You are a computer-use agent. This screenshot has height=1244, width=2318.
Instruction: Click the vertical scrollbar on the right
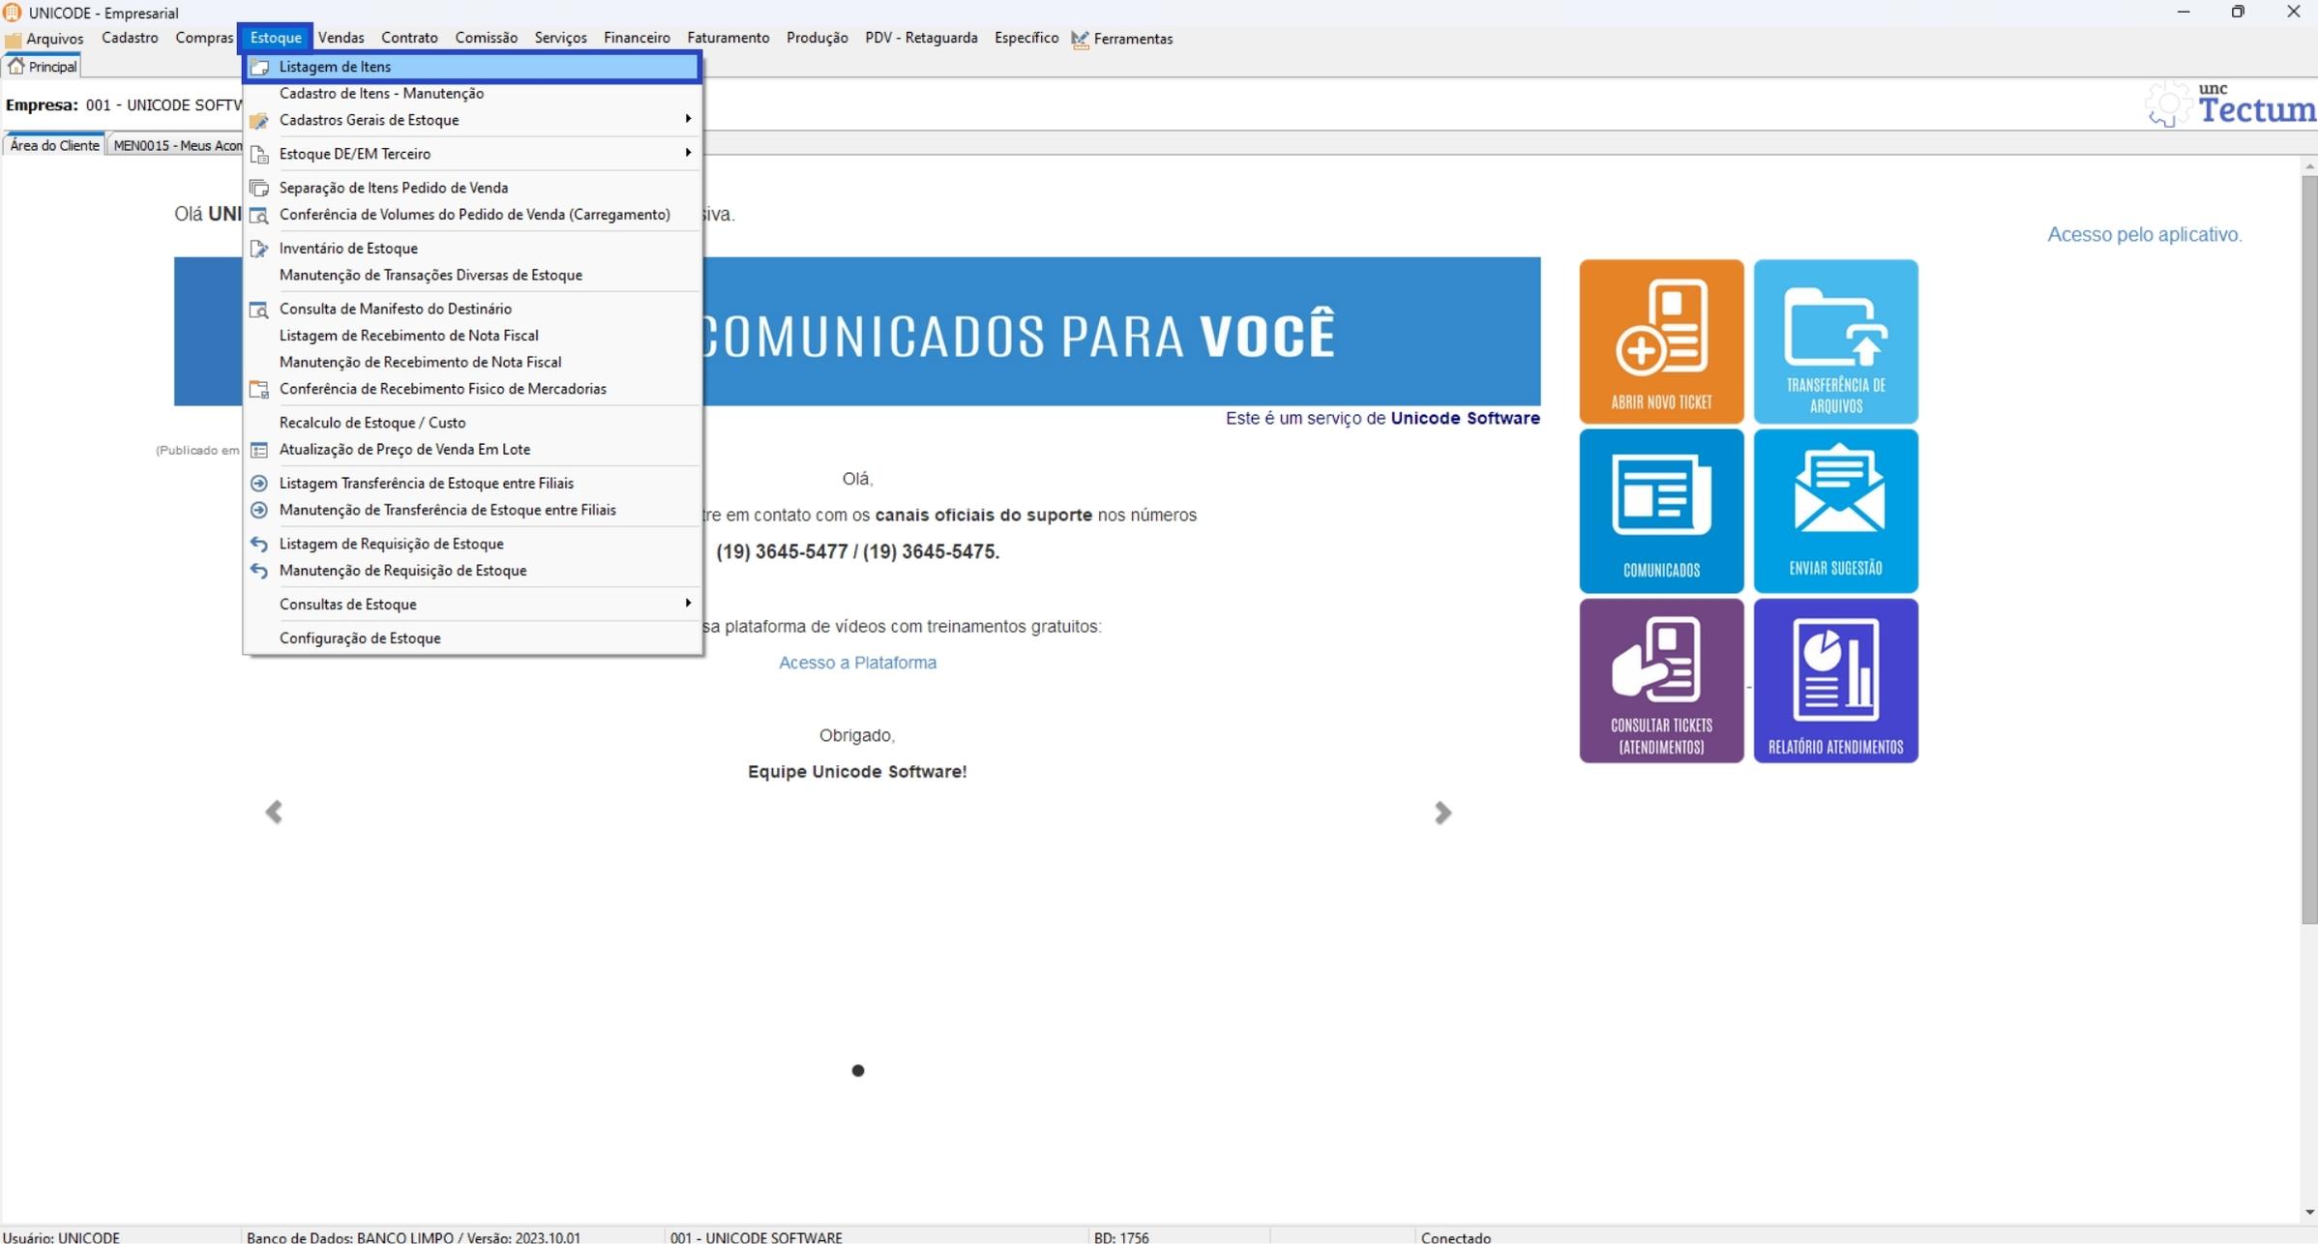pos(2308,548)
